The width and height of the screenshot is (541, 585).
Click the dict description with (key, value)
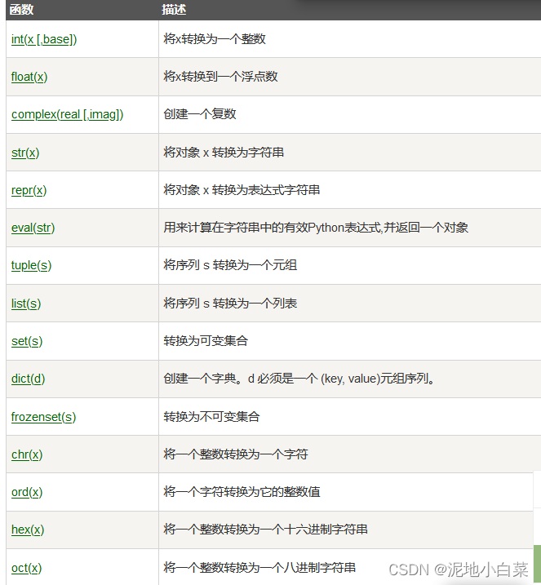(299, 379)
